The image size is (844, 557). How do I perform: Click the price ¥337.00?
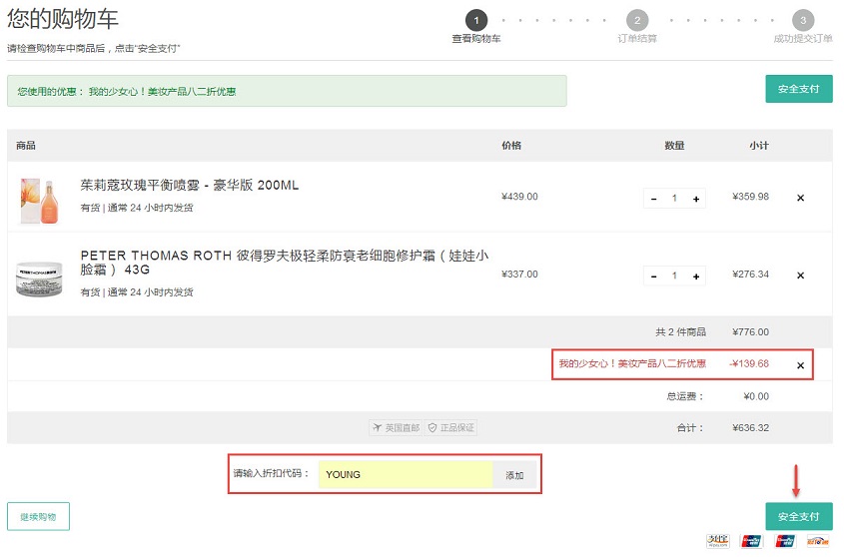coord(519,274)
